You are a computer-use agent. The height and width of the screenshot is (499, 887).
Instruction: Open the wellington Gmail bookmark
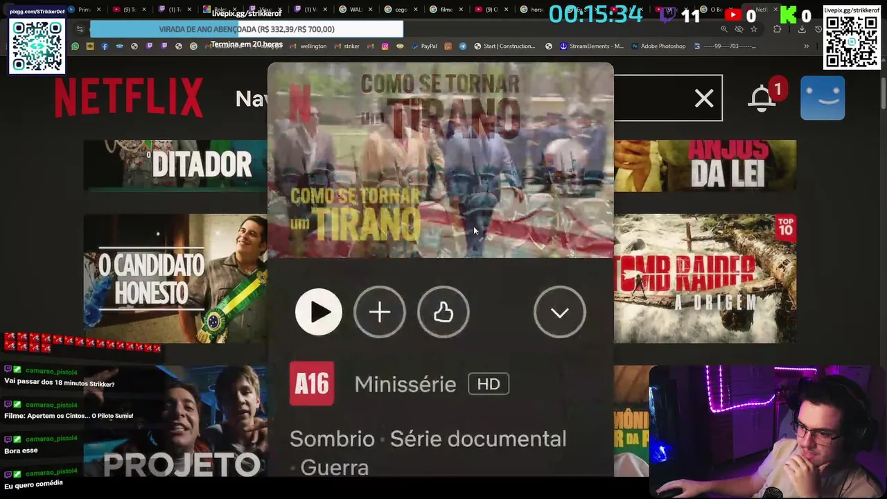point(308,46)
